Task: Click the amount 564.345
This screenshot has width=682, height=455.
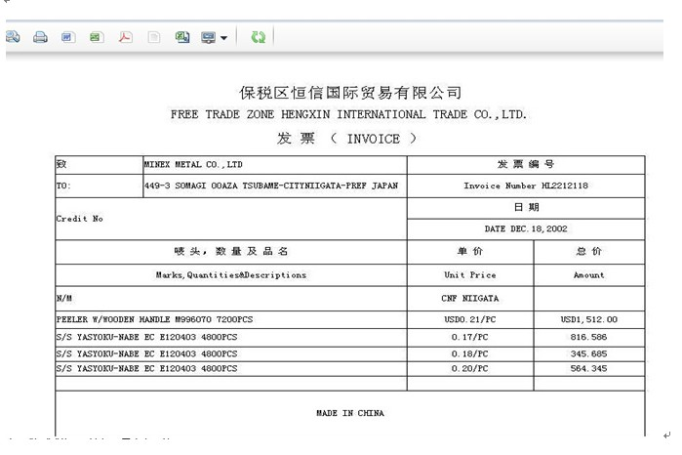Action: coord(589,369)
